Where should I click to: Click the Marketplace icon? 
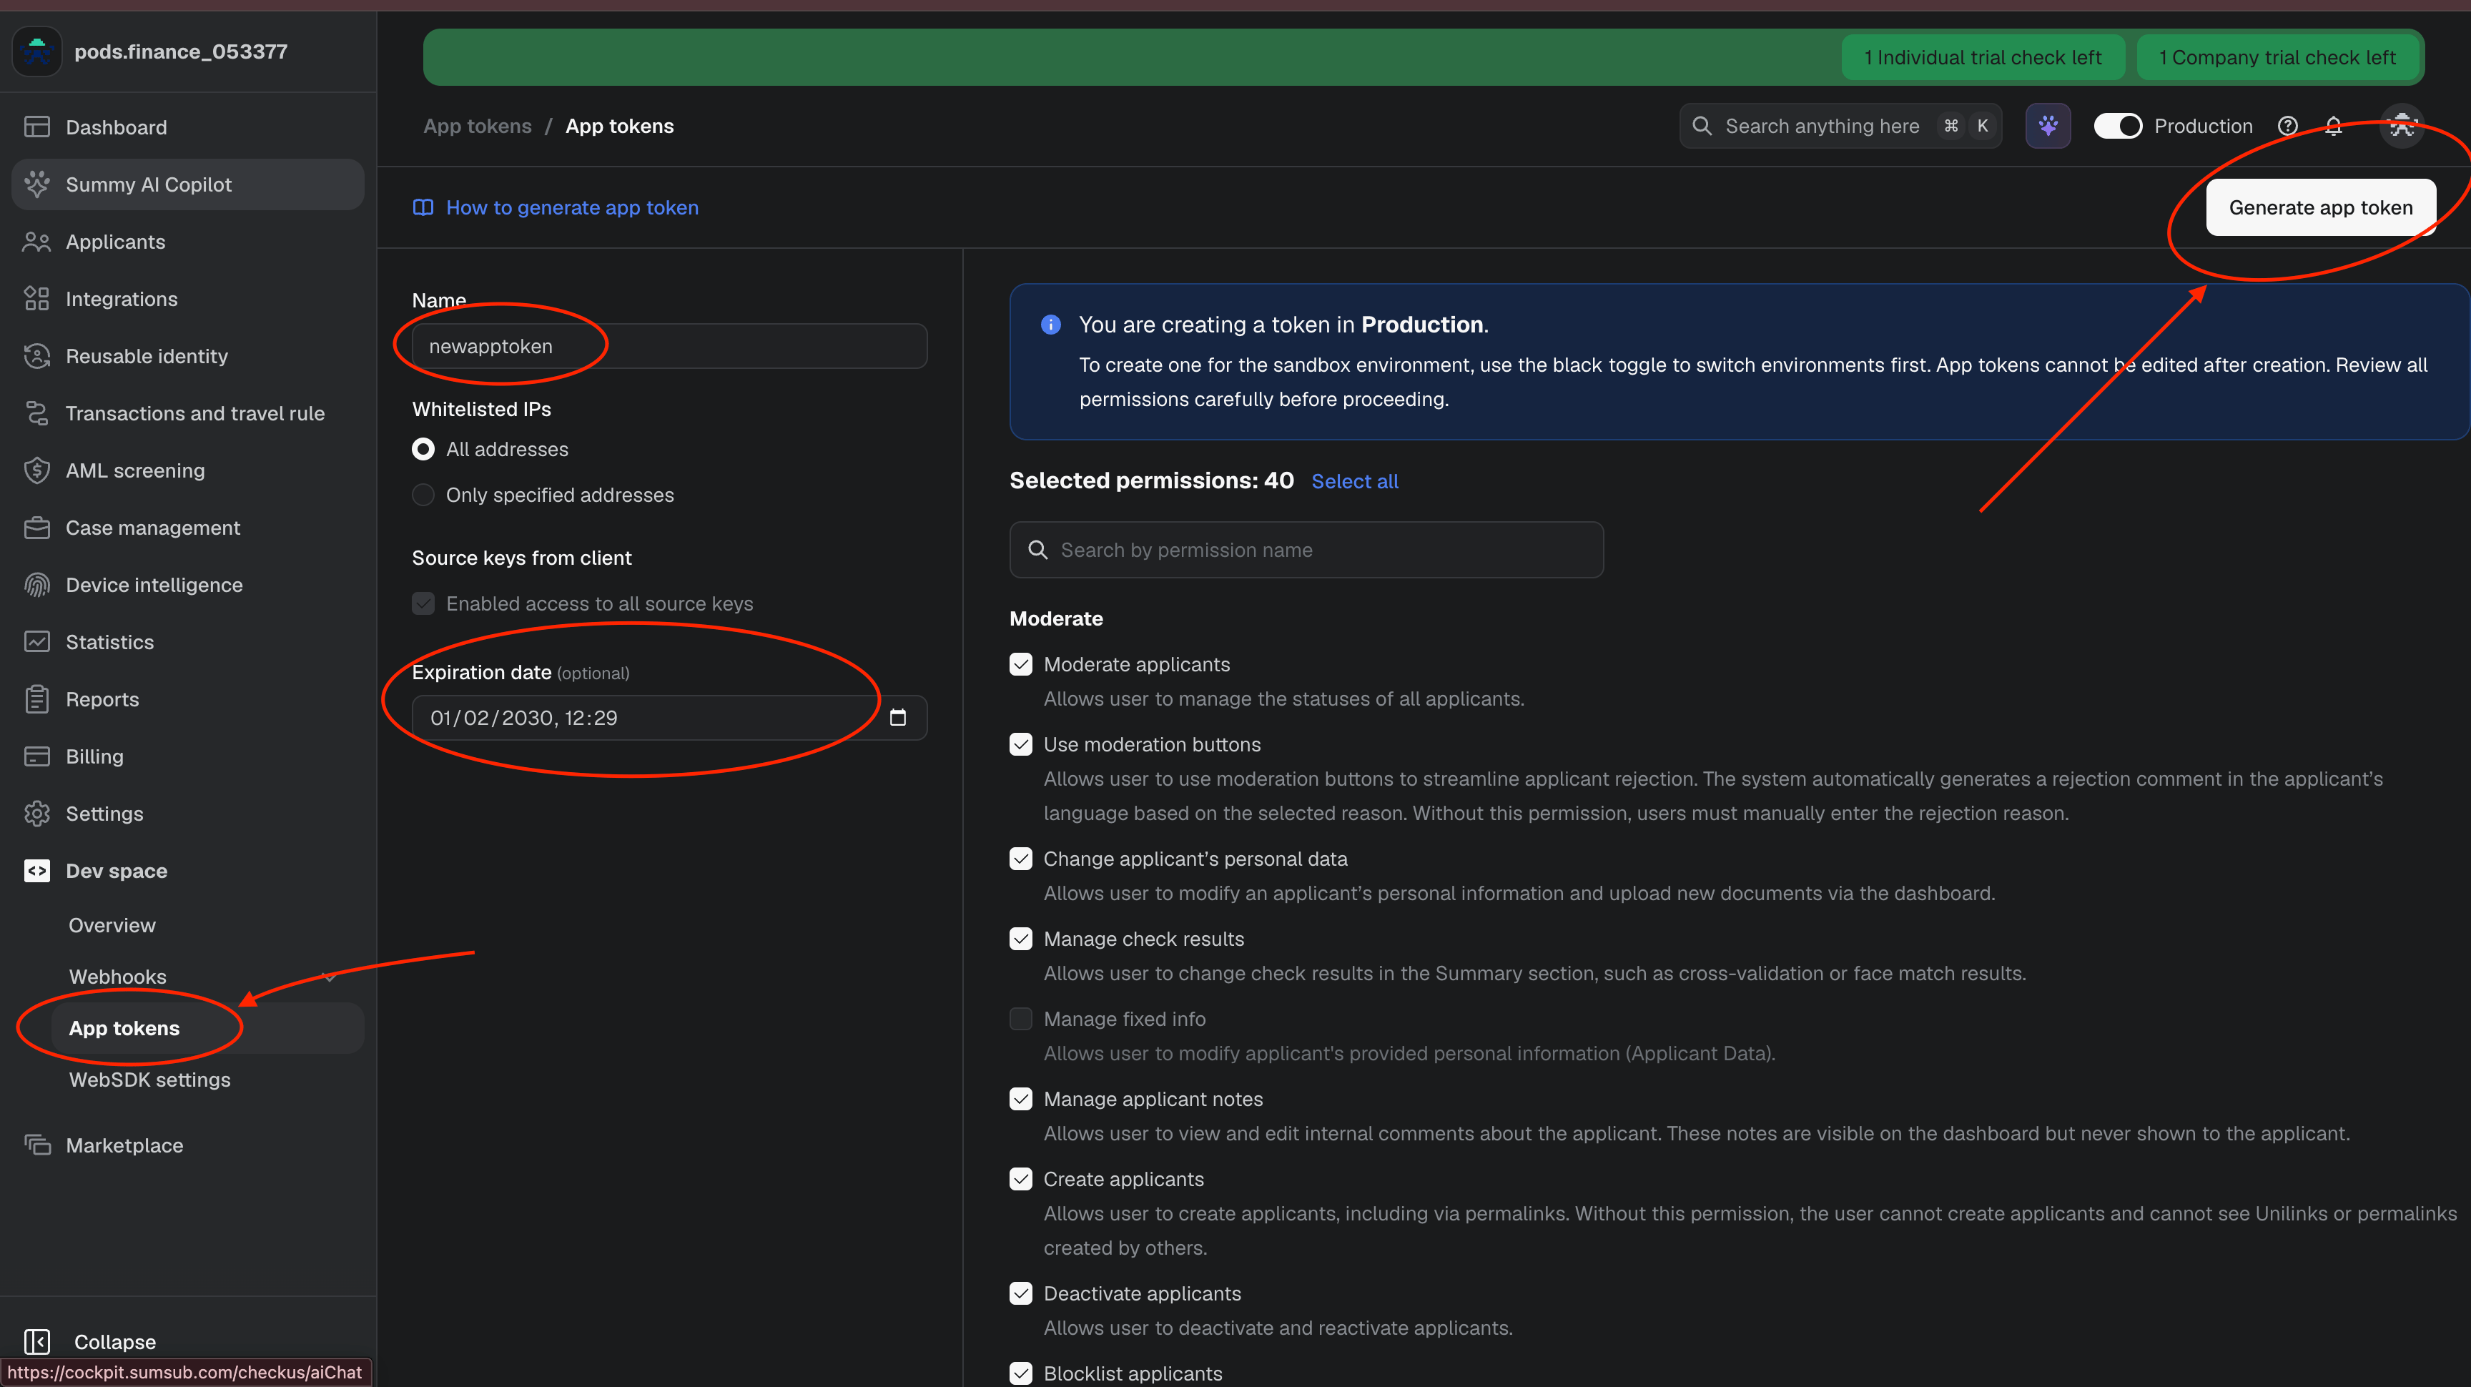click(x=36, y=1145)
